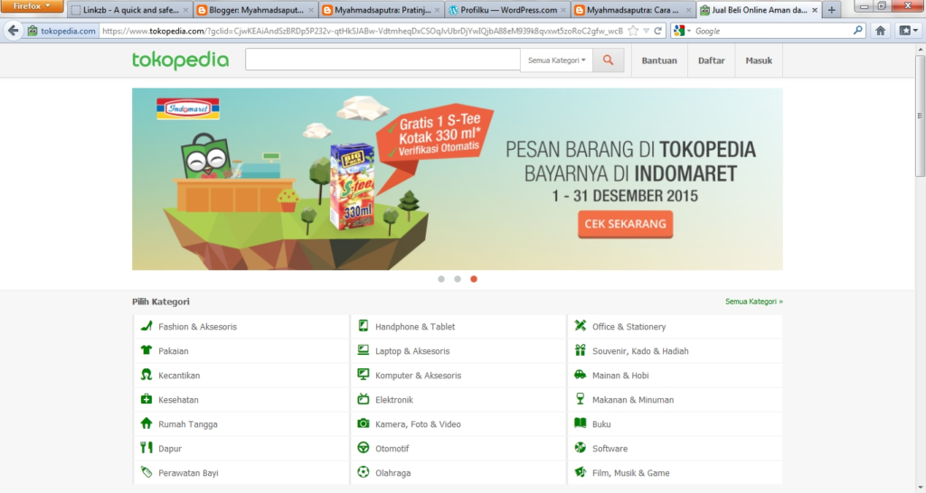Open a new browser tab
Screen dimensions: 926x493
832,10
